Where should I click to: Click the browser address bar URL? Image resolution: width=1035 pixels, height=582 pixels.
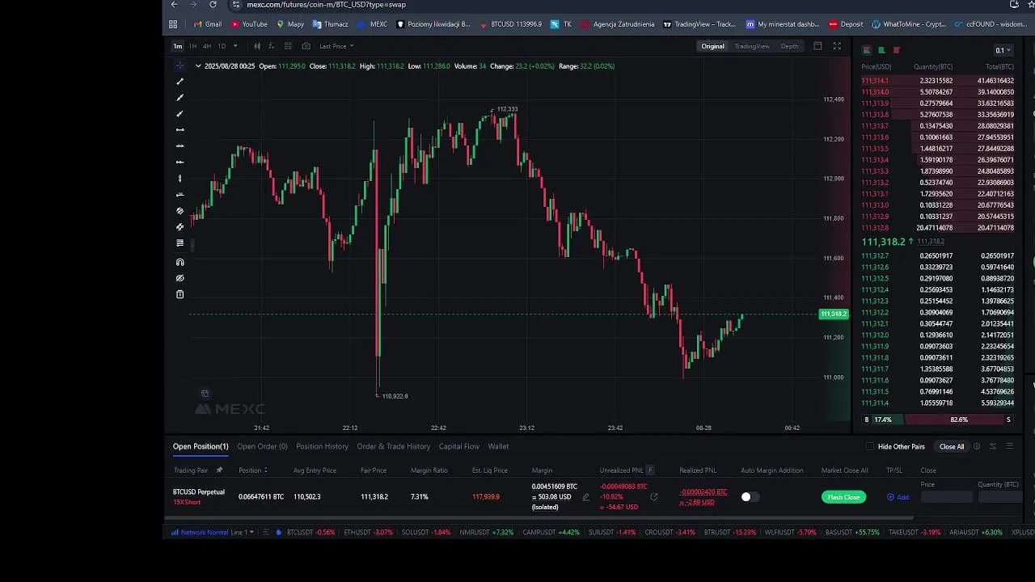click(x=327, y=5)
